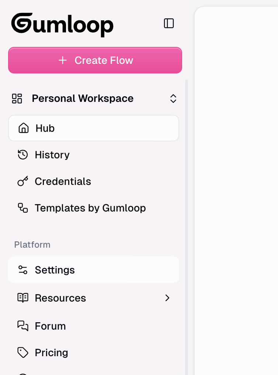This screenshot has height=375, width=278.
Task: Open Templates by Gumloop
Action: pos(90,208)
